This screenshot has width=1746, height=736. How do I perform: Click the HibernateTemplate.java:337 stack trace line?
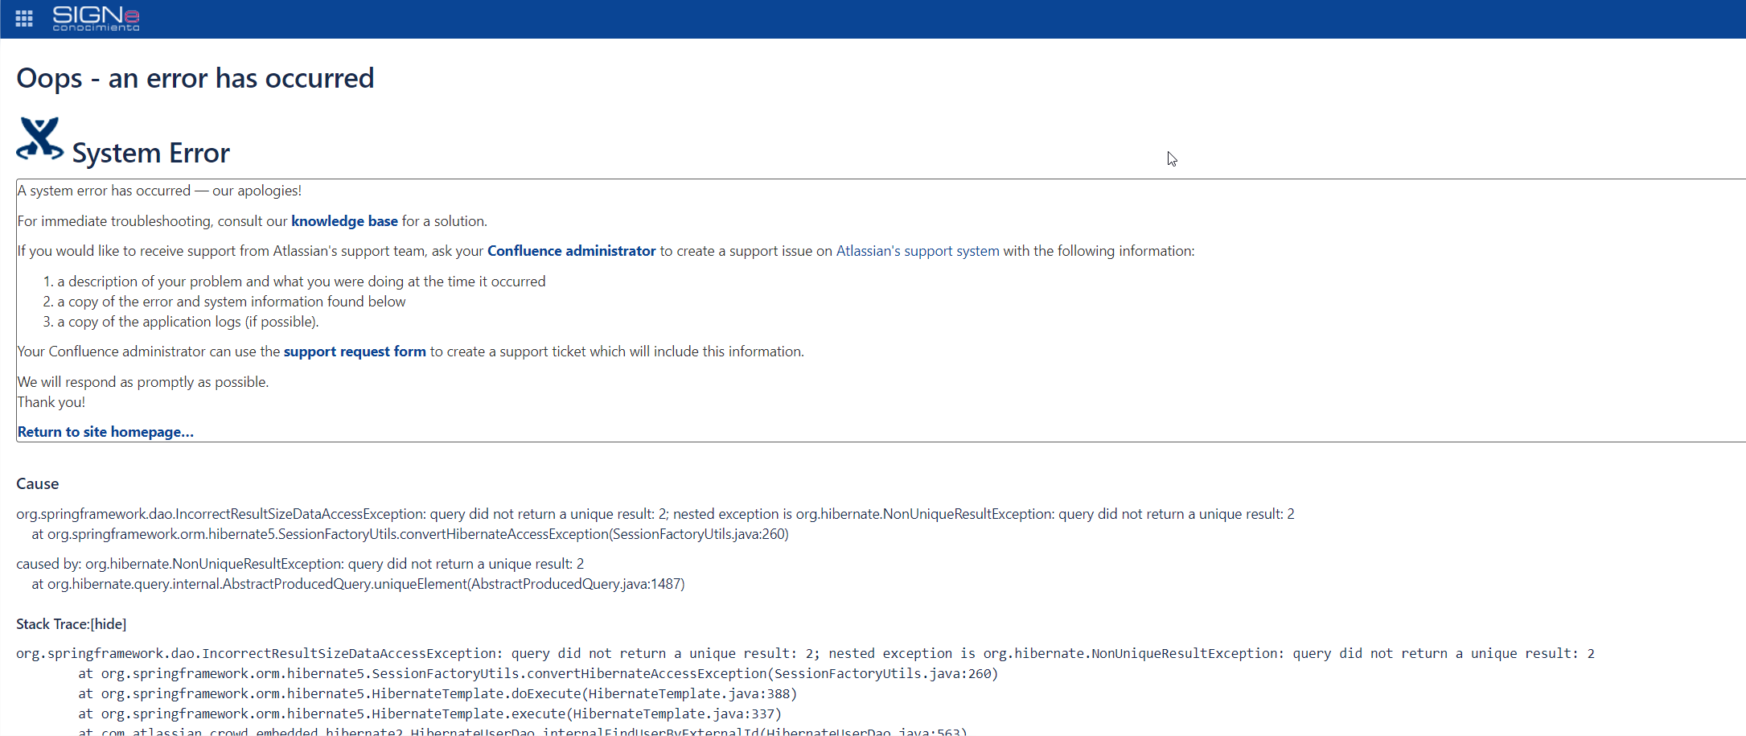[429, 713]
